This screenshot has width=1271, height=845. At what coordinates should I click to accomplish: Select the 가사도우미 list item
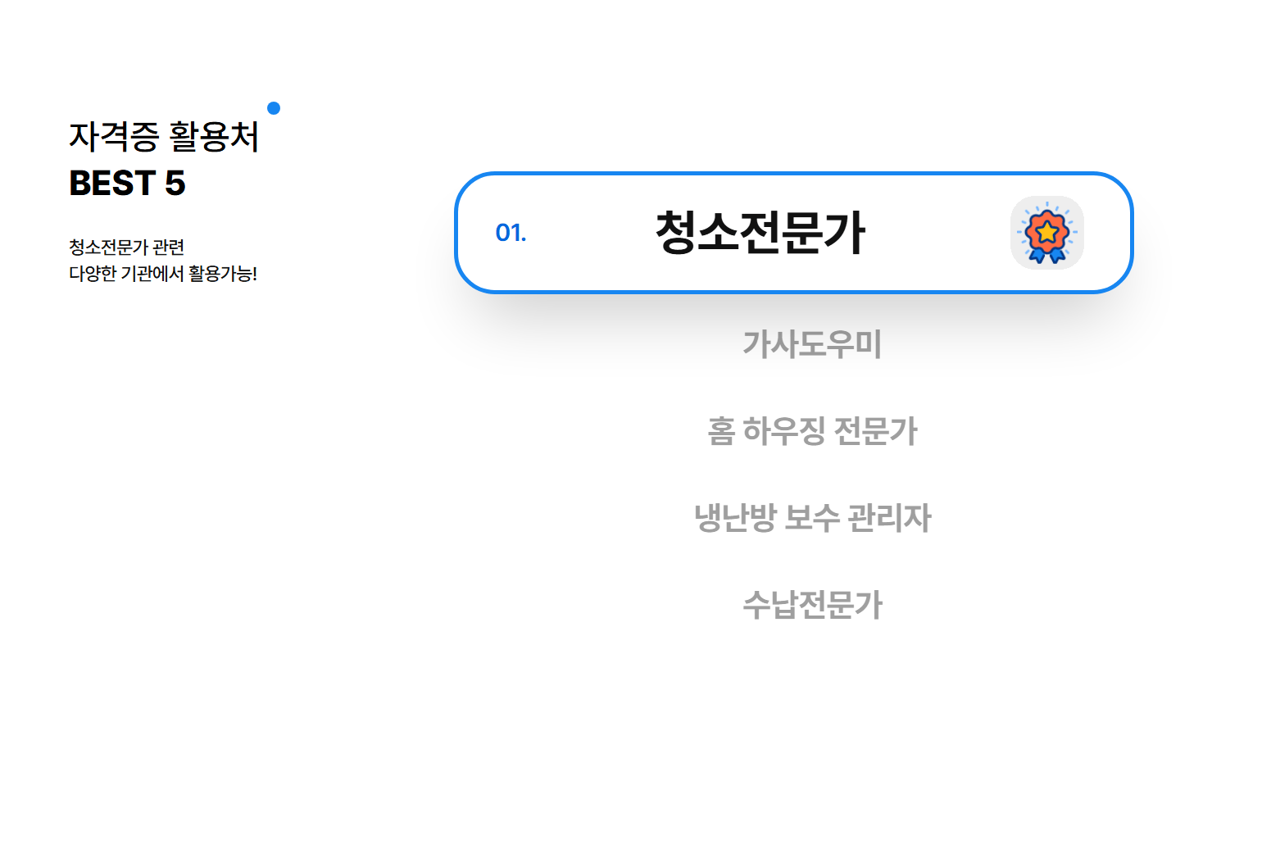click(812, 343)
